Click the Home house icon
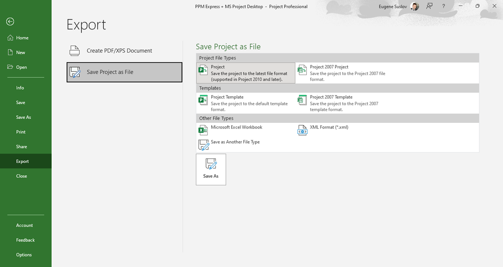Screen dimensions: 503x267 [x=10, y=38]
